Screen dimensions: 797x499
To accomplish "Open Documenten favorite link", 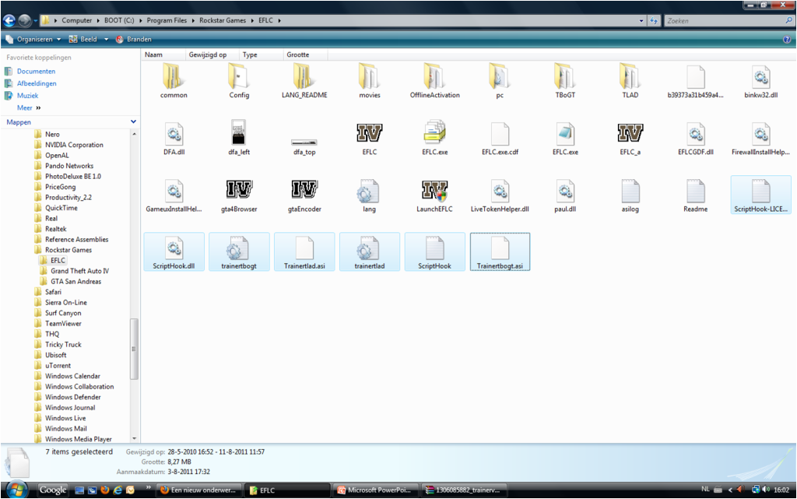I will (x=36, y=71).
